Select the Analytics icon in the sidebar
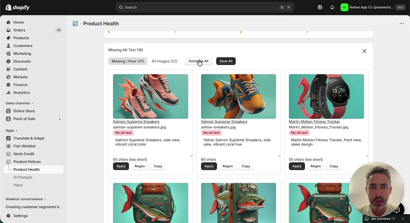This screenshot has width=410, height=223. click(9, 93)
